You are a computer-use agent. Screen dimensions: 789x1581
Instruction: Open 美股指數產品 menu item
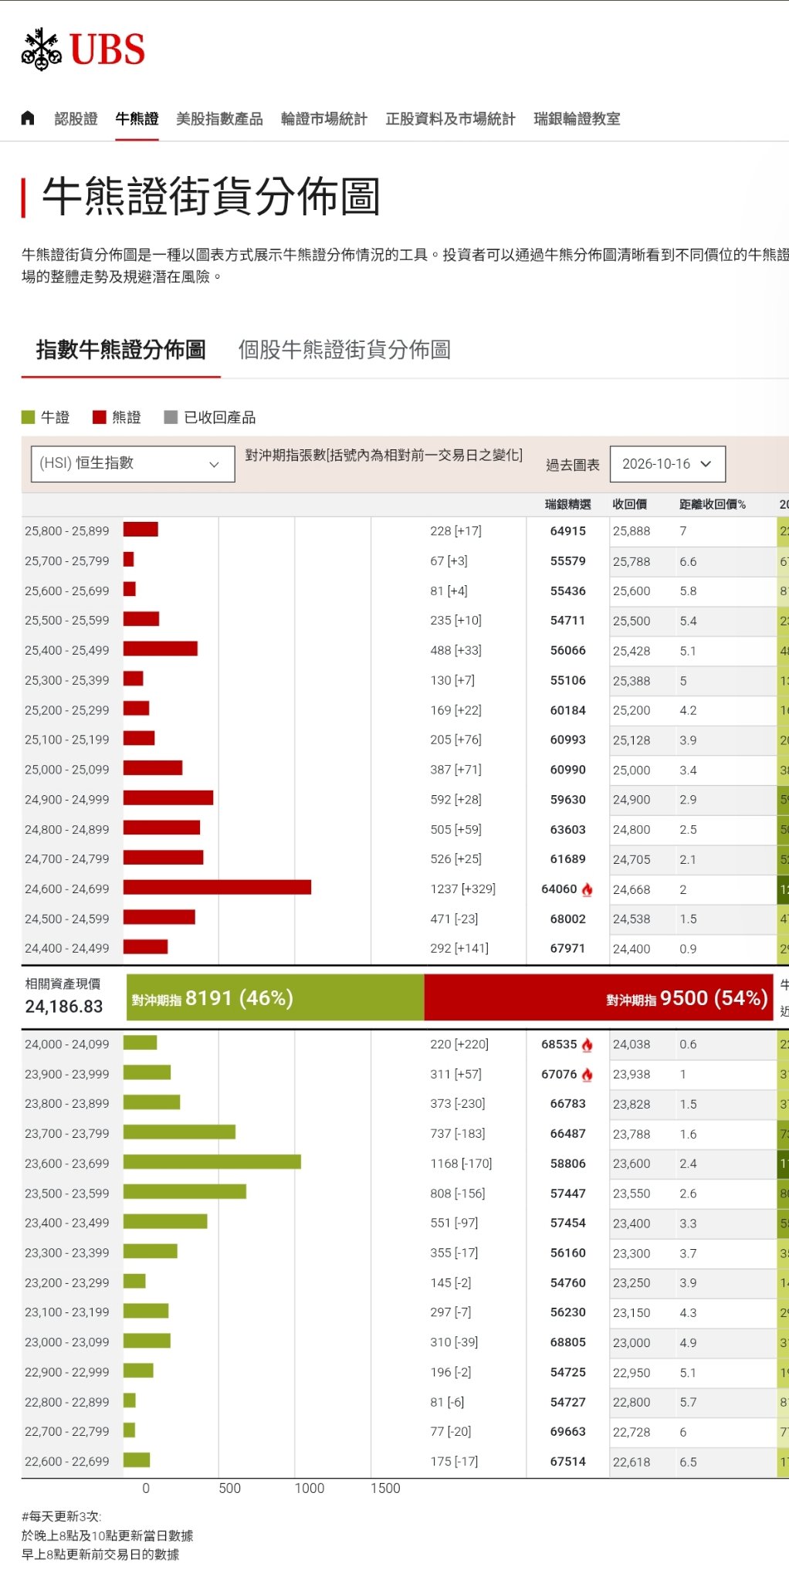[219, 119]
